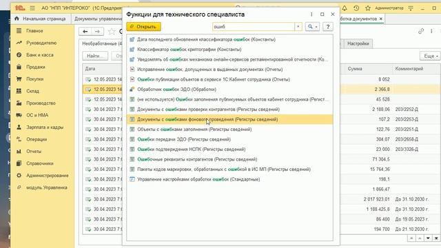The width and height of the screenshot is (441, 248).
Task: Open the dialog's three-dot menu
Action: [311, 14]
